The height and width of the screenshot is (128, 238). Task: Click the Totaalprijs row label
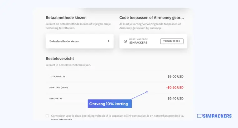click(57, 77)
